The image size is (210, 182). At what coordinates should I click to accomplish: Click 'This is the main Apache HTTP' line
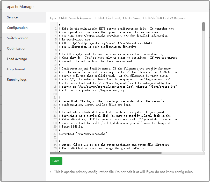pos(116,29)
